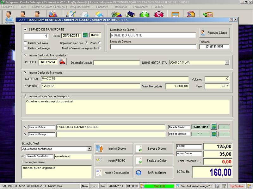This screenshot has width=253, height=189.
Task: Click the green MASTER status indicator
Action: (x=159, y=186)
